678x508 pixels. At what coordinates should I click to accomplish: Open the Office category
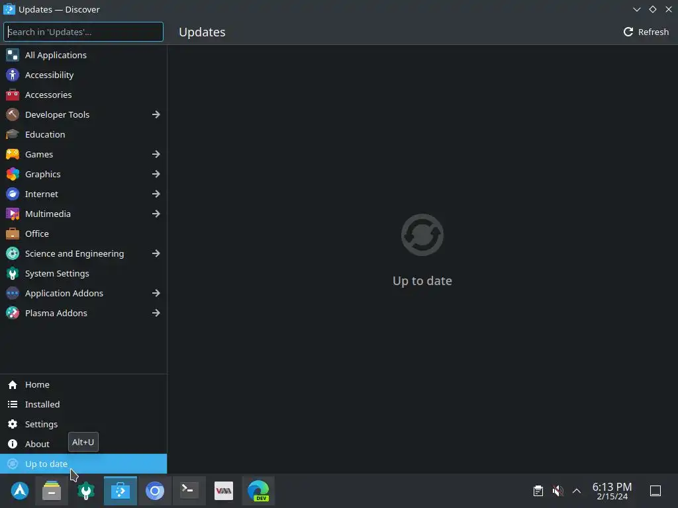83,233
